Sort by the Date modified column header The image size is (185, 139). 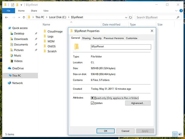click(111, 25)
